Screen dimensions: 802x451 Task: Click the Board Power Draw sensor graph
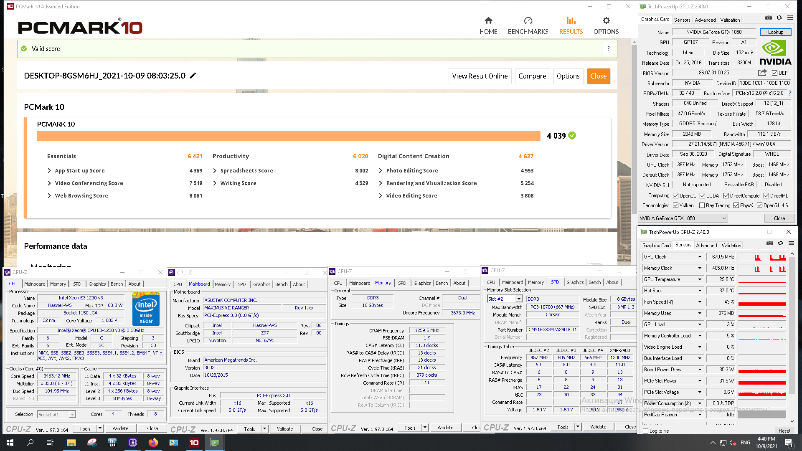(762, 370)
